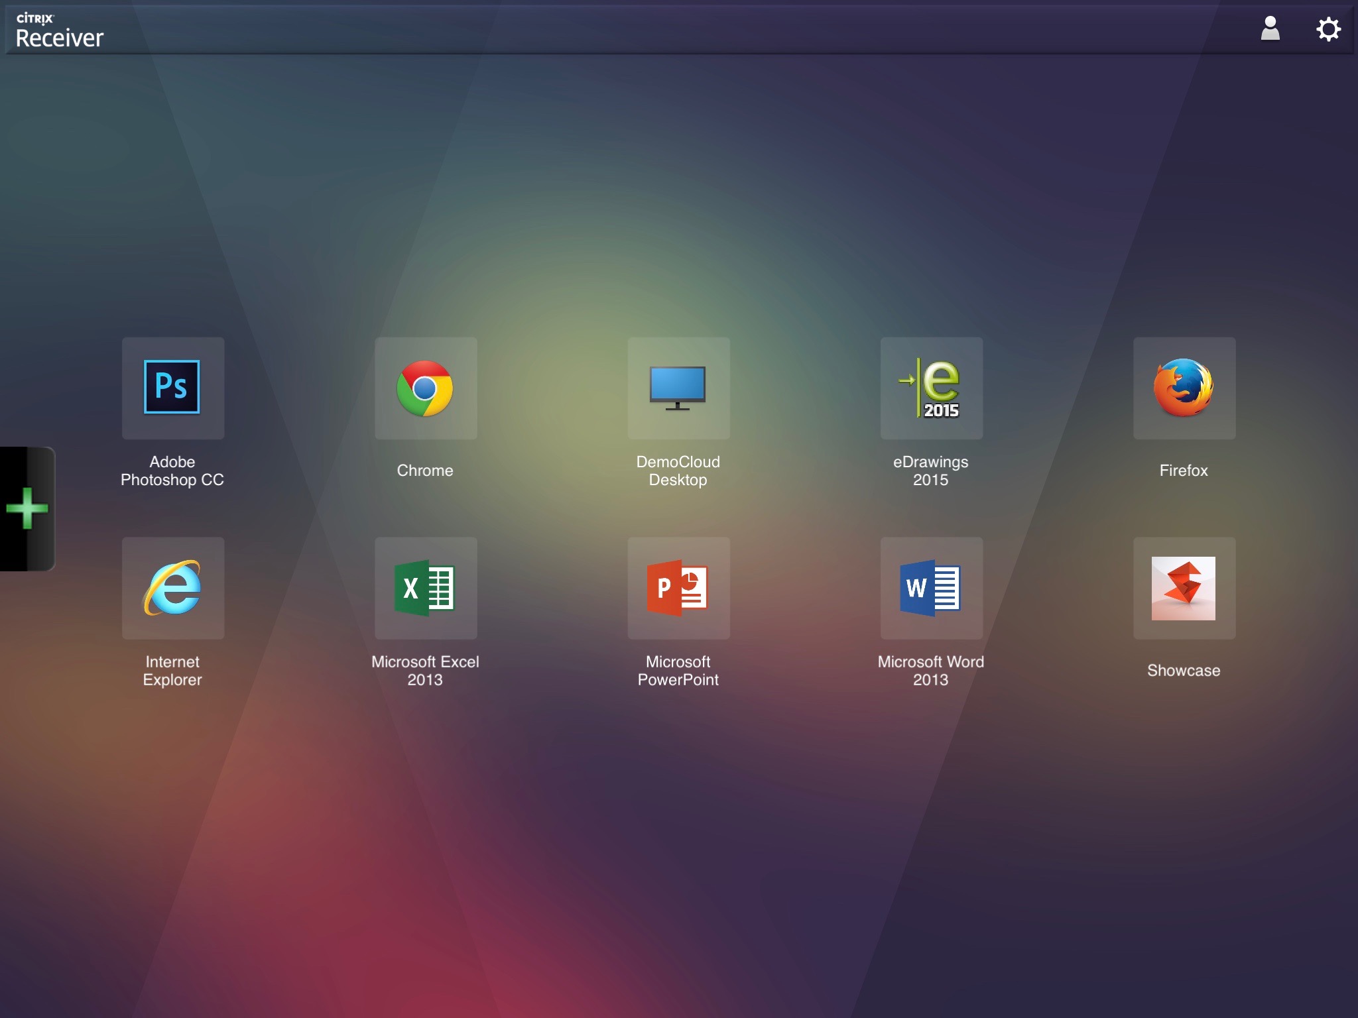Launch the Firefox icon
The image size is (1358, 1018).
tap(1184, 388)
